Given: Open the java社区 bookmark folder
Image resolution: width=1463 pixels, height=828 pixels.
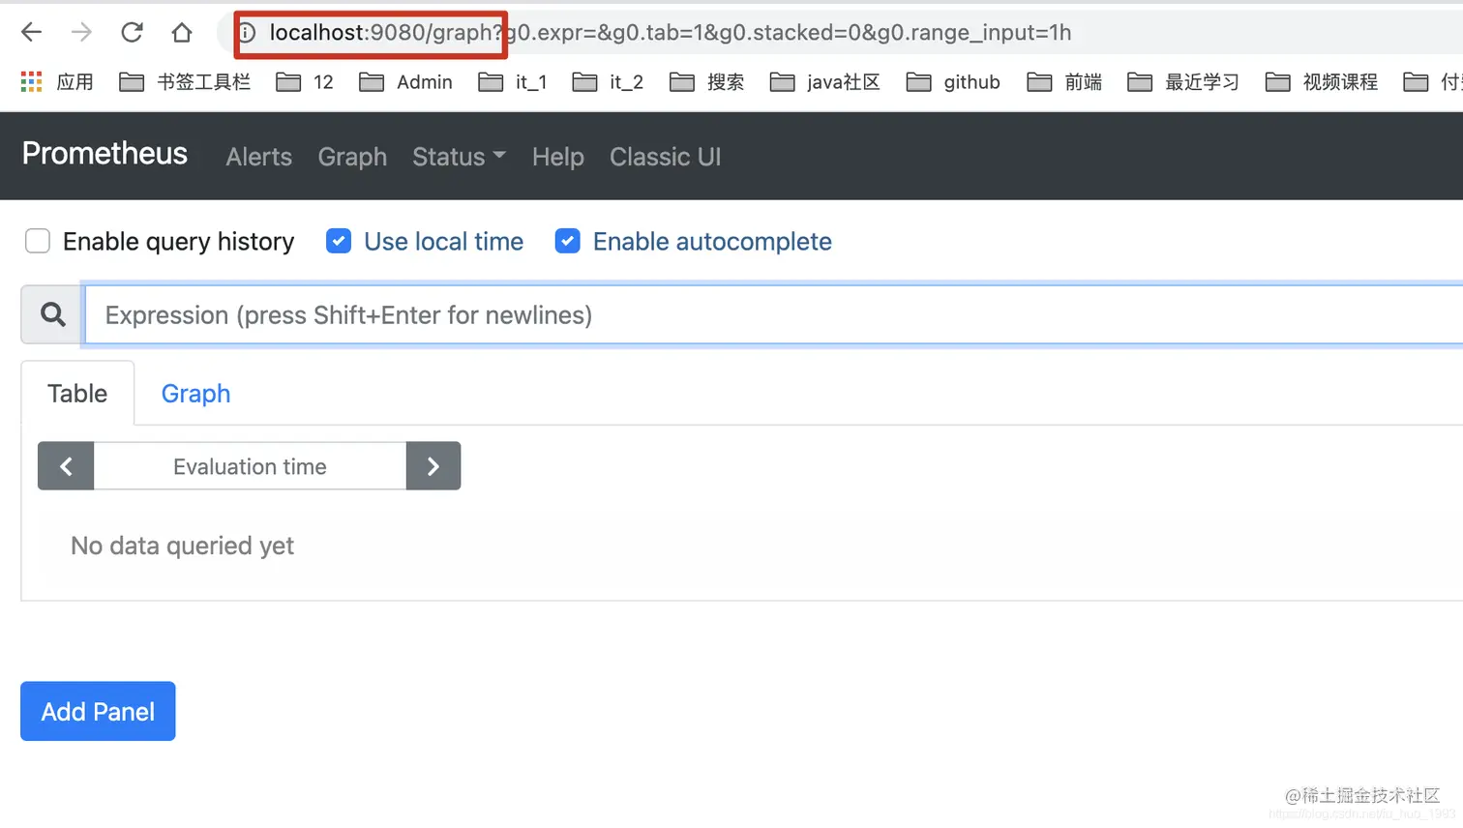Looking at the screenshot, I should pos(825,82).
